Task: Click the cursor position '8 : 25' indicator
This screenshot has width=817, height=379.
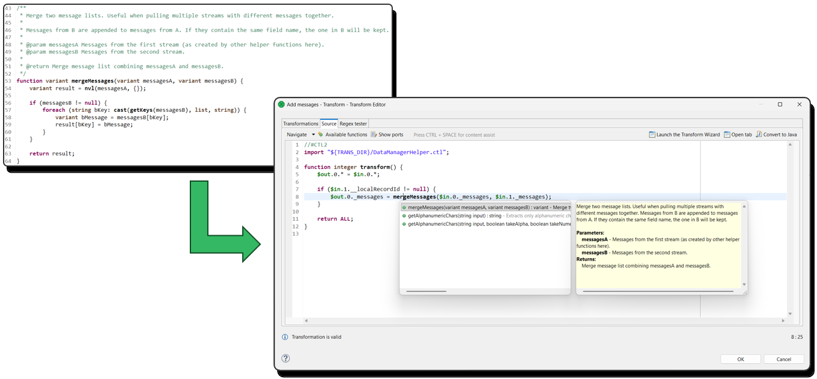Action: [797, 337]
